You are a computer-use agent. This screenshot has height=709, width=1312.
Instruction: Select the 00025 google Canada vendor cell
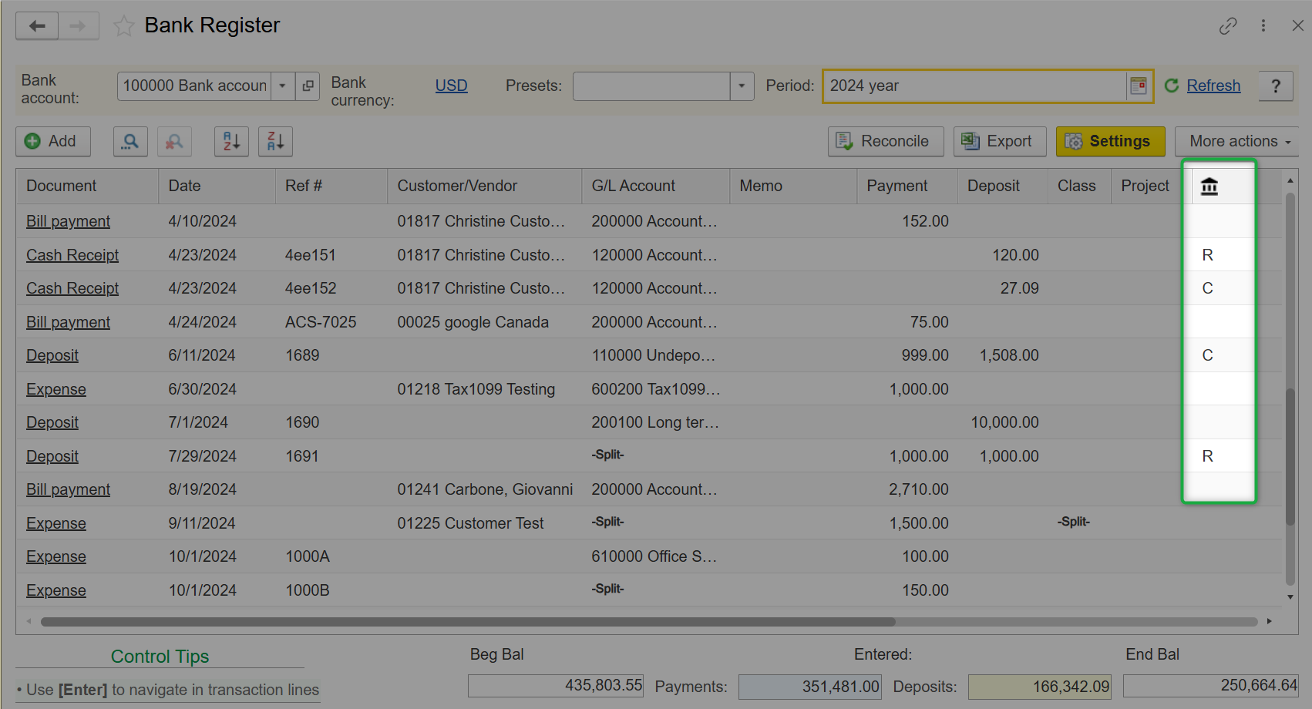[x=485, y=322]
